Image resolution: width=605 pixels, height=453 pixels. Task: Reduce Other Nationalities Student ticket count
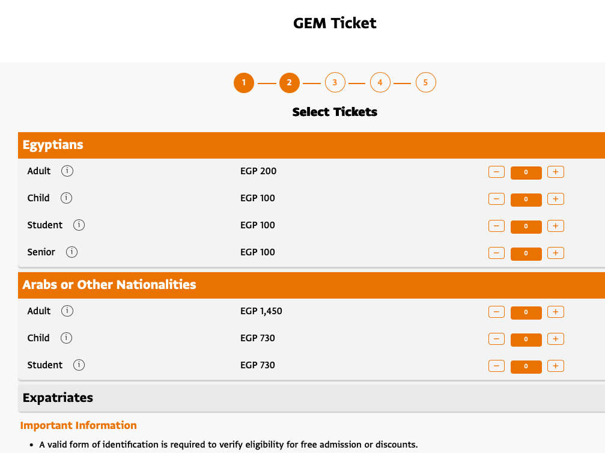[x=496, y=366]
